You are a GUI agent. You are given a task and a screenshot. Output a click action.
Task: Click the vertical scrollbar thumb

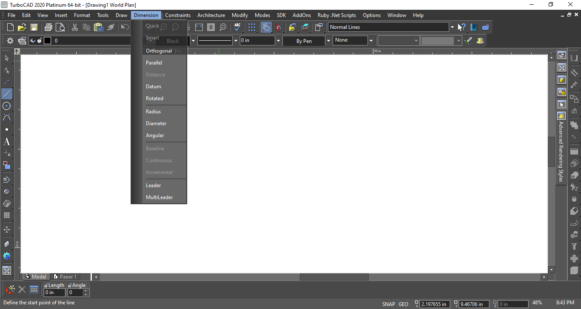coord(552,152)
